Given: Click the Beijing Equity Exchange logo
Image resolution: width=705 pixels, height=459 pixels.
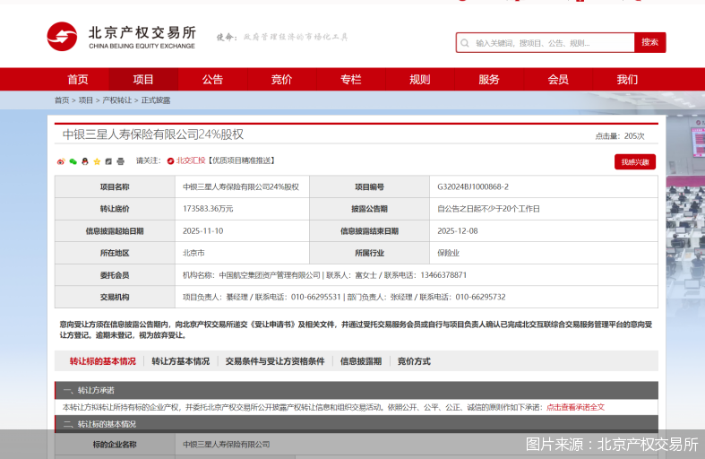Looking at the screenshot, I should tap(120, 38).
